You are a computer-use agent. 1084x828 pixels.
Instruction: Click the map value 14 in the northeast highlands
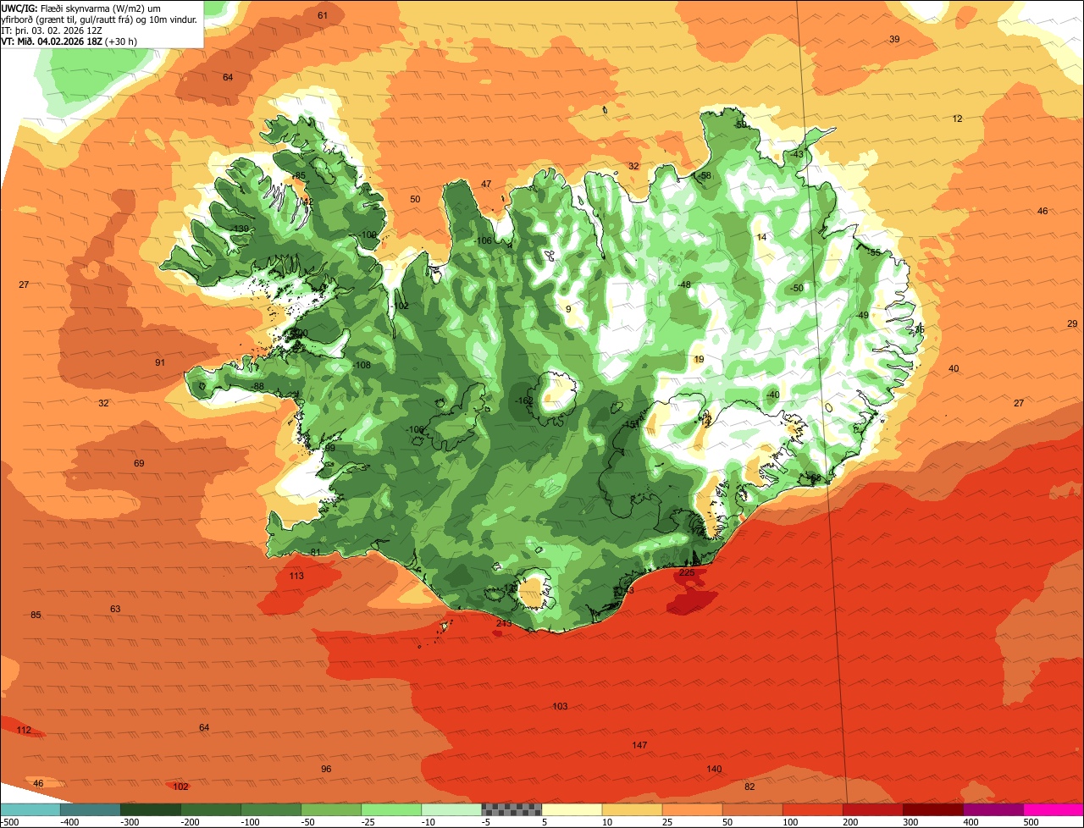pos(761,237)
